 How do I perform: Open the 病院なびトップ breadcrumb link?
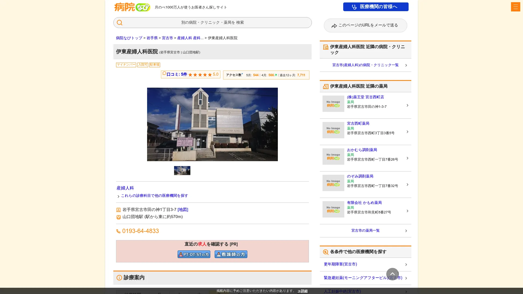point(129,38)
